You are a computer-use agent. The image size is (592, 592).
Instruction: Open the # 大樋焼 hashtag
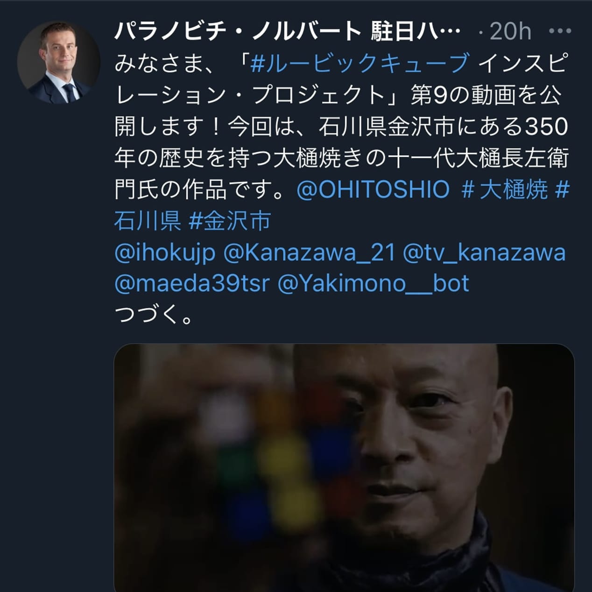coord(505,190)
